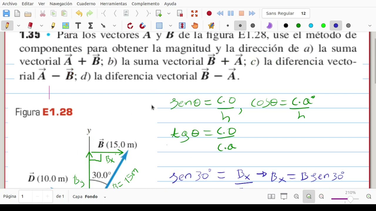The image size is (376, 211).
Task: Open the Archivo menu
Action: pos(10,4)
